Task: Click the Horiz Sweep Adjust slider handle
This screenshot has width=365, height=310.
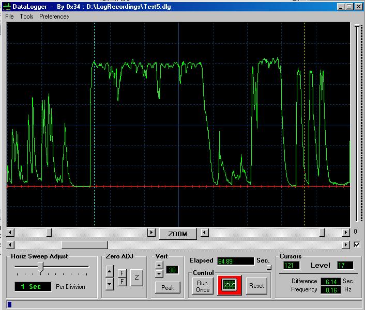Action: (x=40, y=267)
